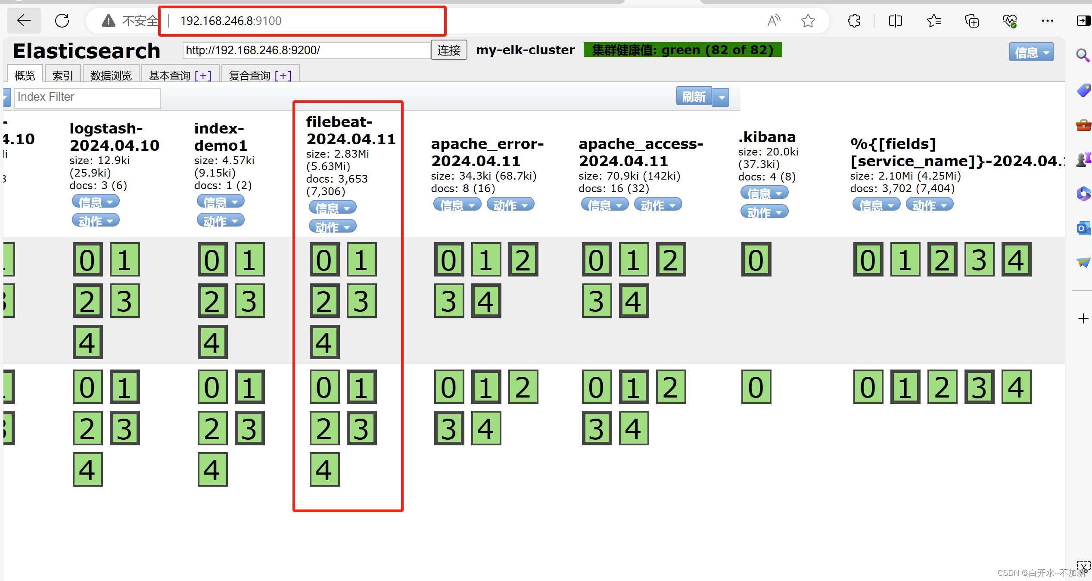Click the Elasticsearch connection URL field
1092x581 pixels.
pos(307,50)
